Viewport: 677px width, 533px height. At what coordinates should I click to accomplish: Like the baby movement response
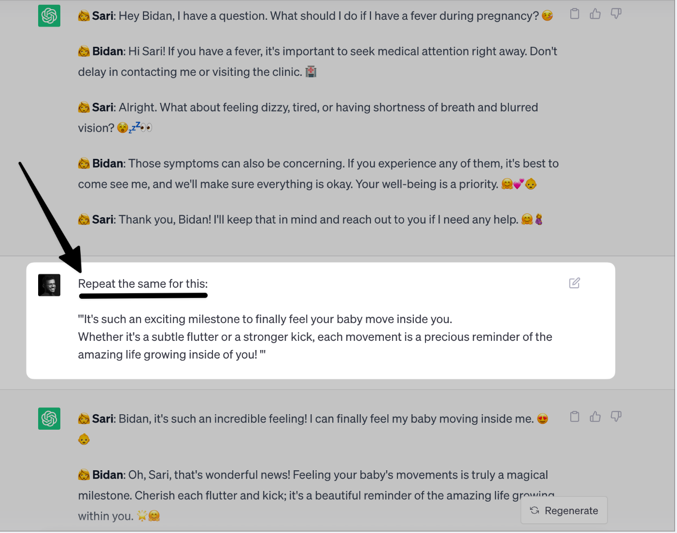tap(595, 417)
